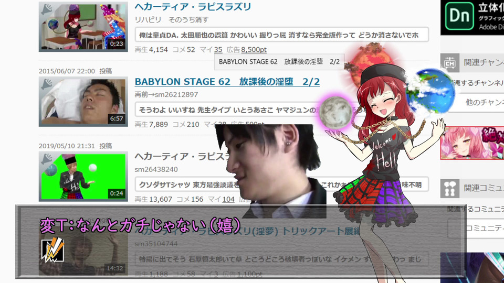The height and width of the screenshot is (283, 504).
Task: Click the 関連コミュ sidebar heading
Action: point(484,188)
